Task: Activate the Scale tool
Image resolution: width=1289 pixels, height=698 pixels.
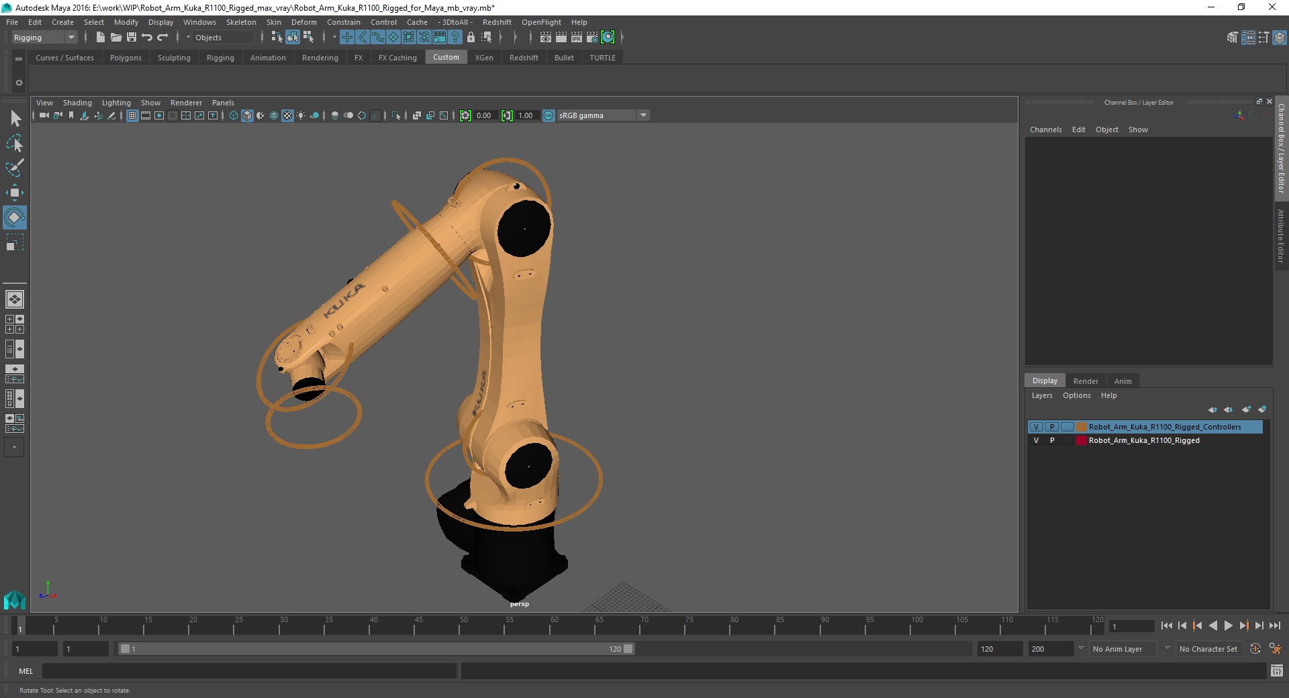Action: [x=15, y=242]
